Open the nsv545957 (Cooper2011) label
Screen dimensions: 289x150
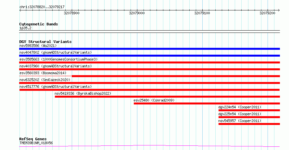[240, 121]
